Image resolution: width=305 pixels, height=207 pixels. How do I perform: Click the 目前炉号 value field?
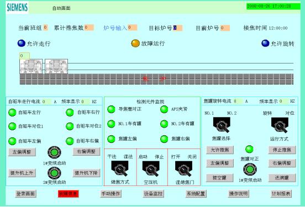[225, 28]
